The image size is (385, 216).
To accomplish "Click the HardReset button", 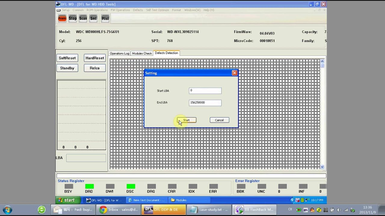I will point(94,58).
